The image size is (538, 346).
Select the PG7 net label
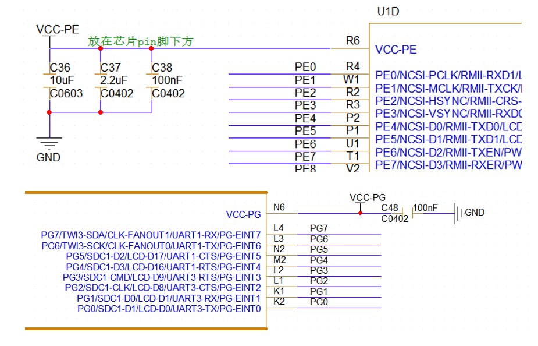click(x=319, y=228)
